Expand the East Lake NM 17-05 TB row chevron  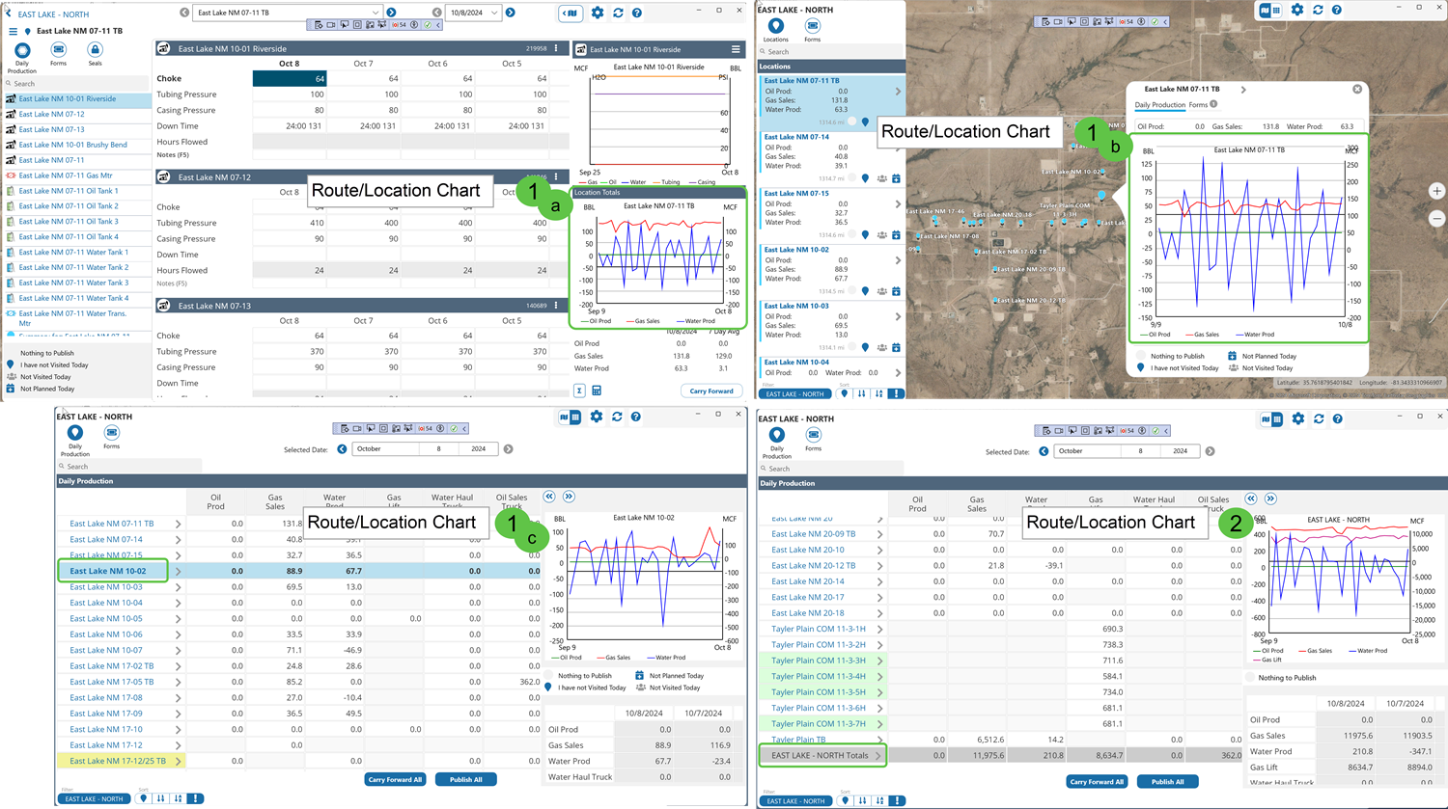coord(178,682)
